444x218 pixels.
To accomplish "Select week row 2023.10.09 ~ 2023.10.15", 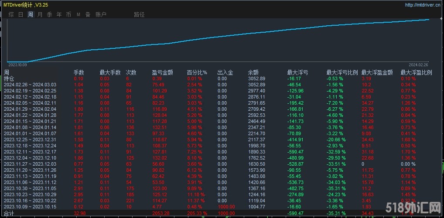I will tap(30, 207).
